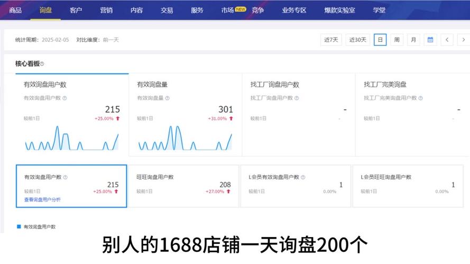Click help icon in lower 有效询盘用户数 card
470x264 pixels.
[66, 177]
